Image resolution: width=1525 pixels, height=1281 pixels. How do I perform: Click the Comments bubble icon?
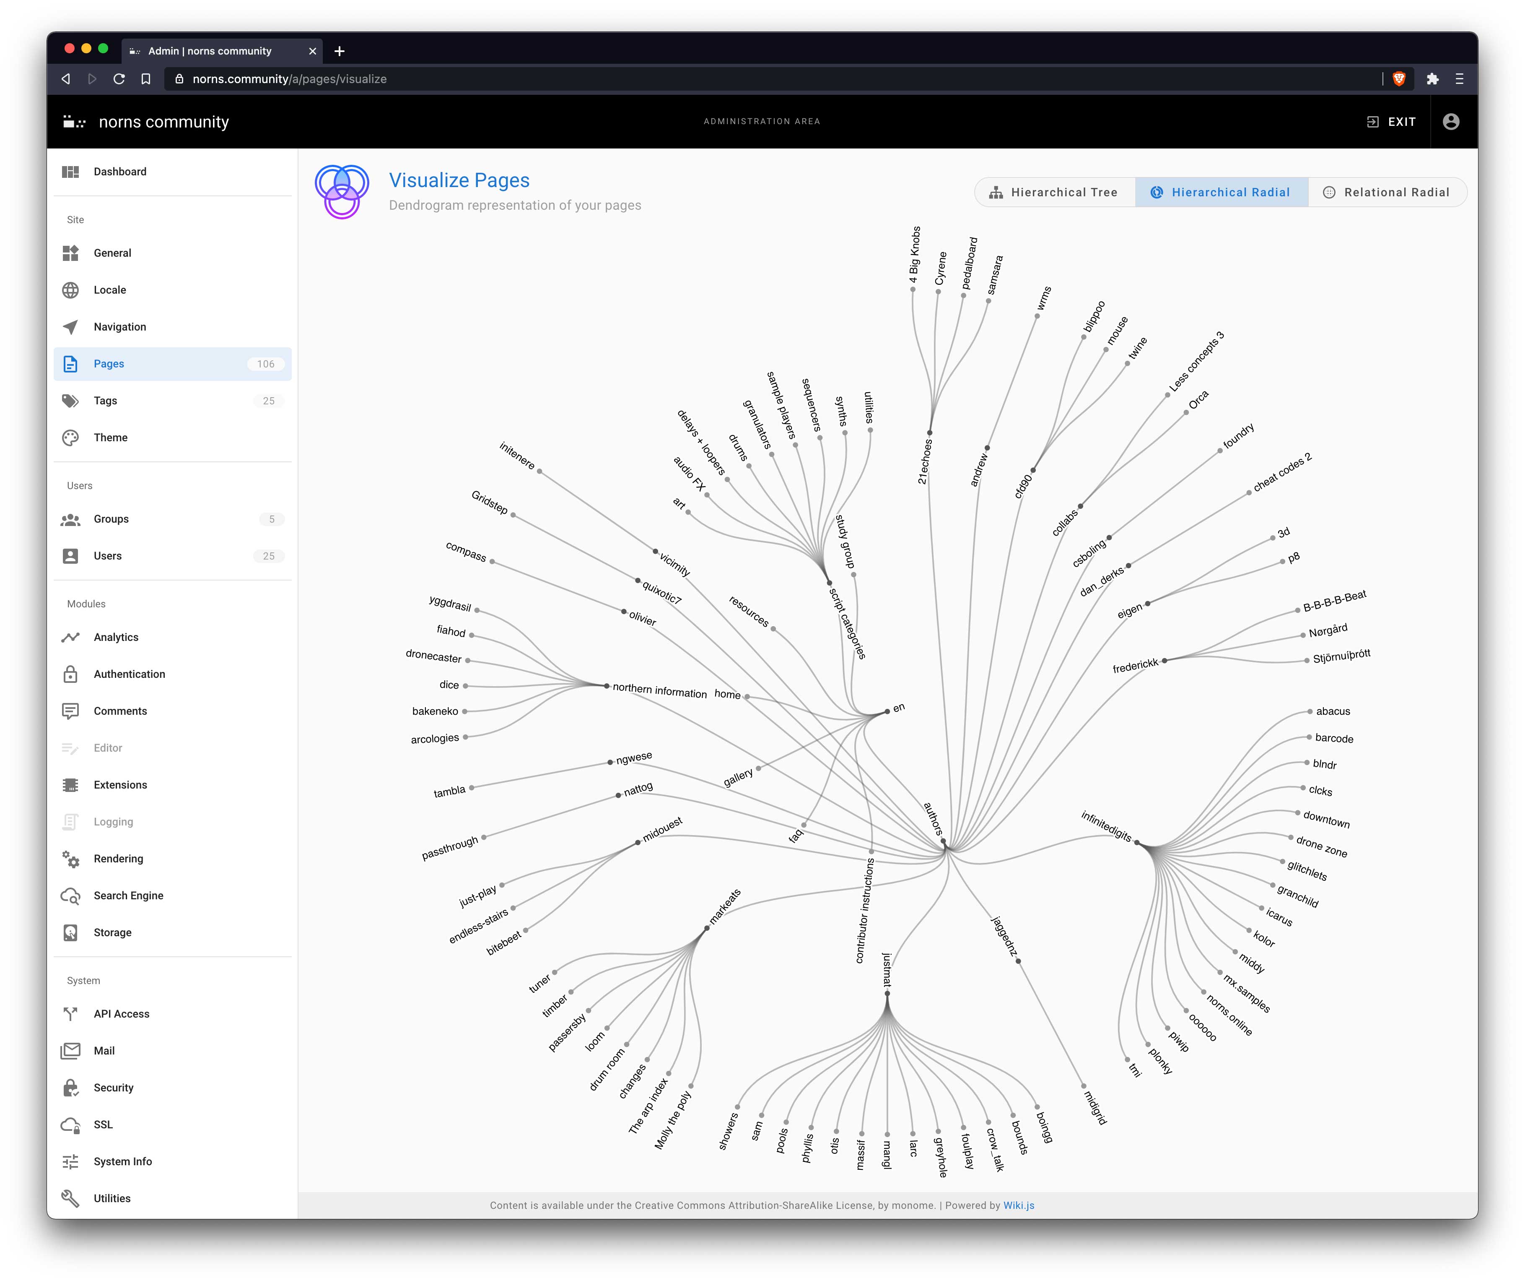70,711
